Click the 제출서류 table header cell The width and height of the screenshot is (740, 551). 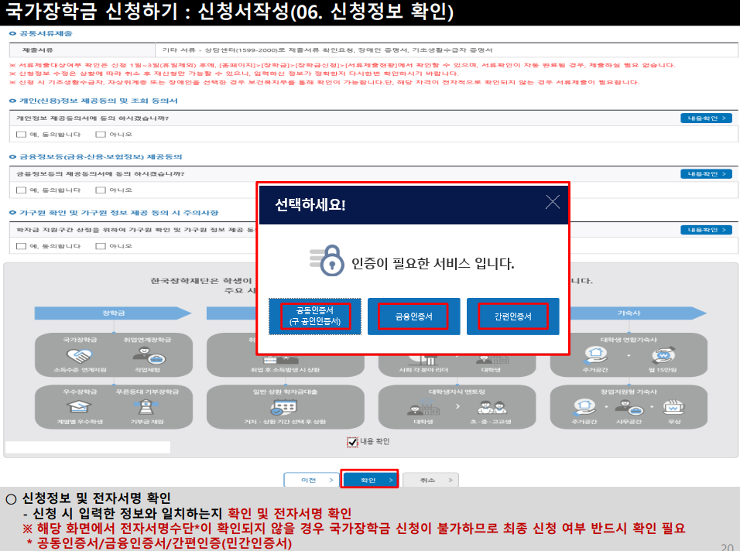click(83, 50)
